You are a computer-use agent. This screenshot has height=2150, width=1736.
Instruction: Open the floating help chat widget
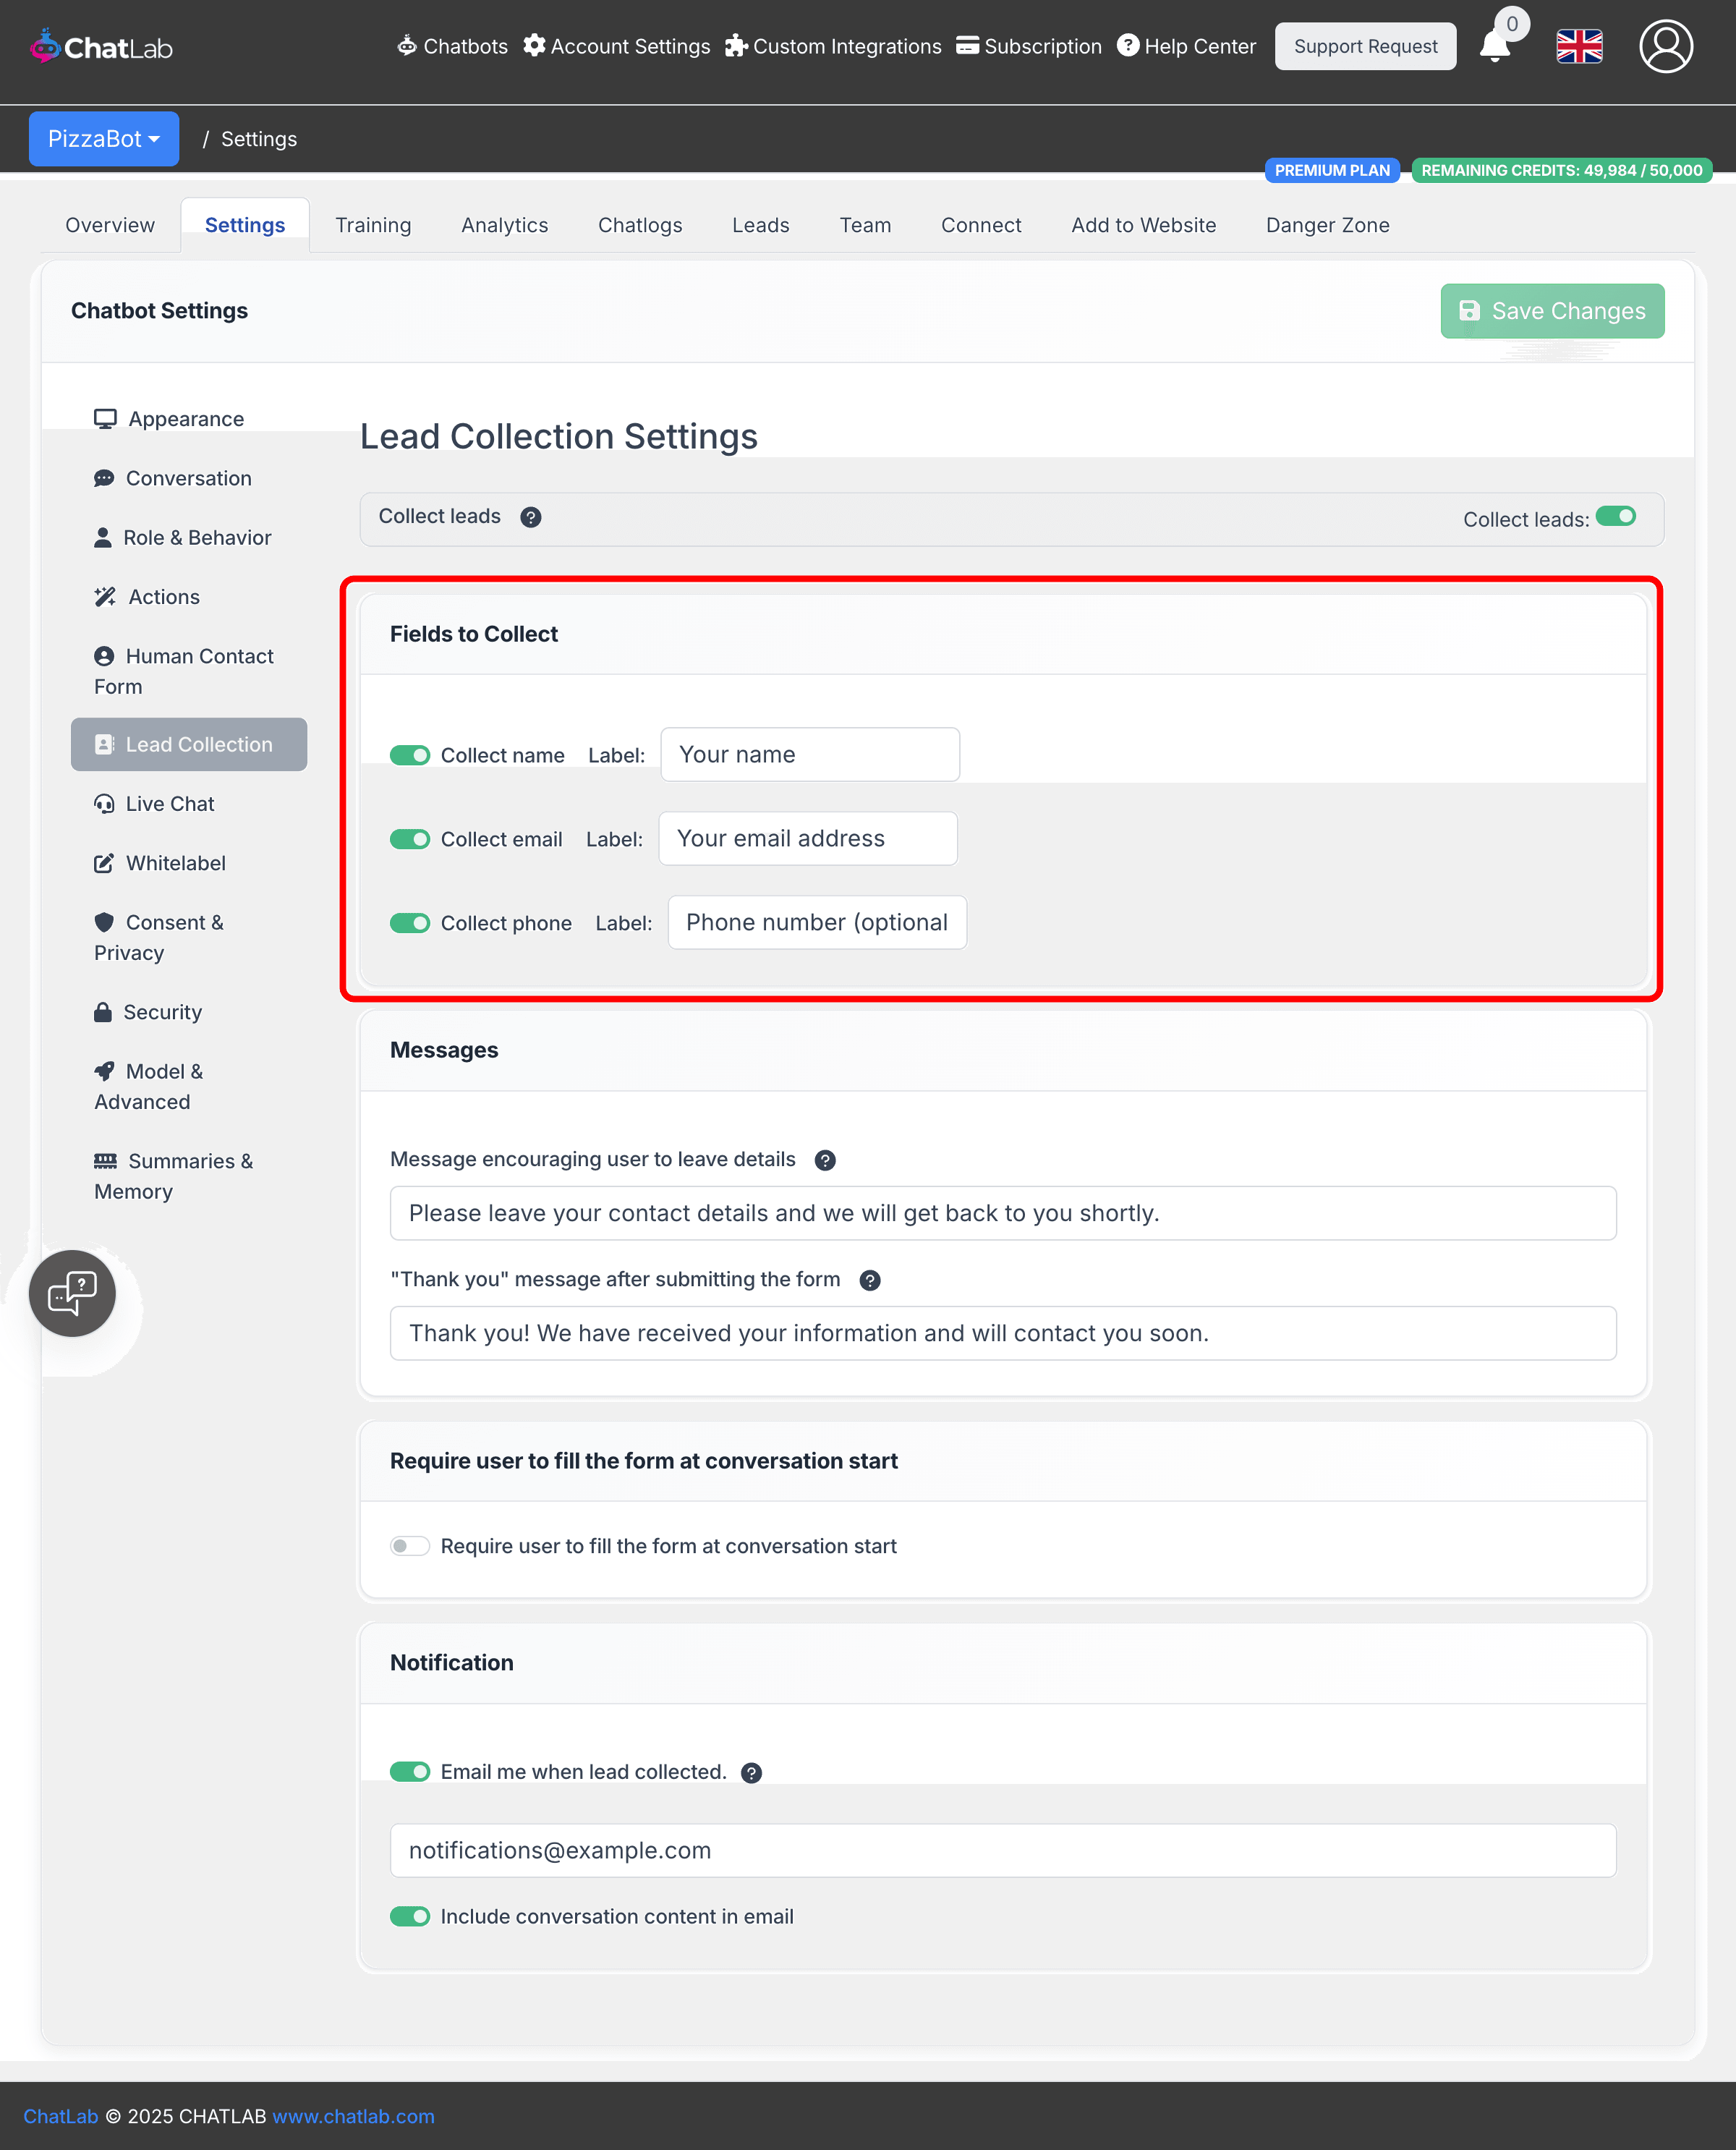point(72,1293)
